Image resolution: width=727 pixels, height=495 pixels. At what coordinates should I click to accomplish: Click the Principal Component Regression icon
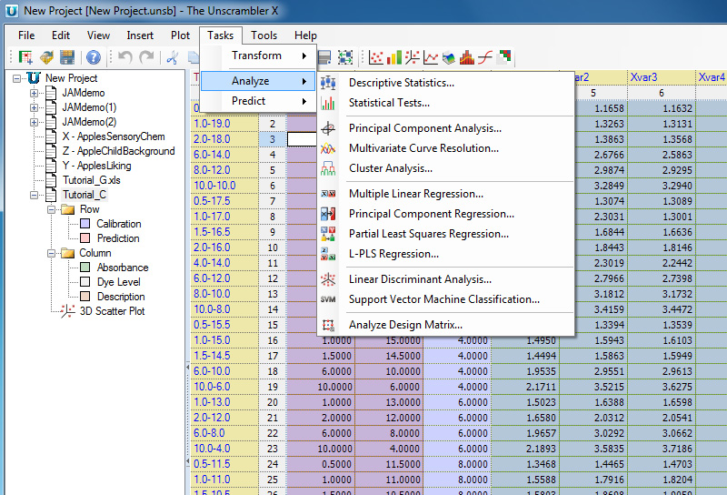click(x=328, y=214)
